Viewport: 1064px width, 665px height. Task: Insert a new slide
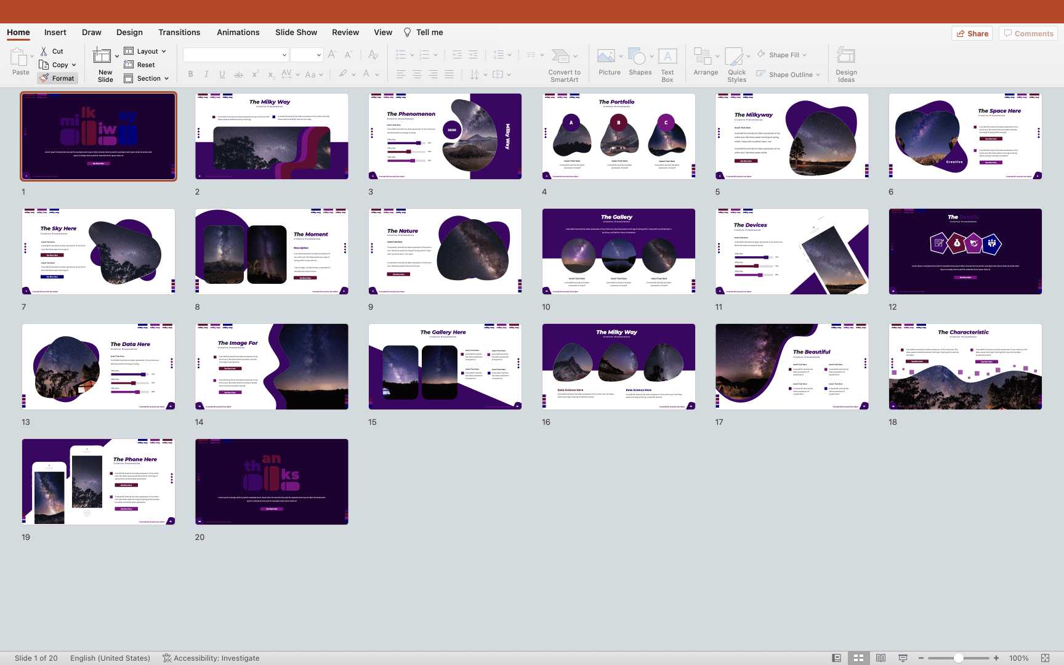tap(102, 58)
